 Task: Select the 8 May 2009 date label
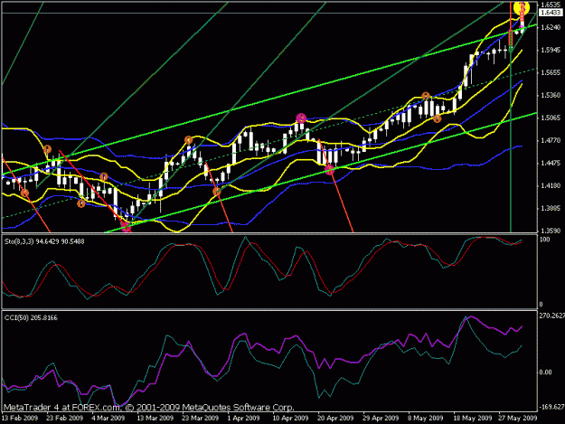(426, 419)
